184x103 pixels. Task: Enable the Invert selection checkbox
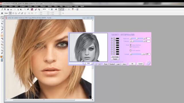click(131, 50)
